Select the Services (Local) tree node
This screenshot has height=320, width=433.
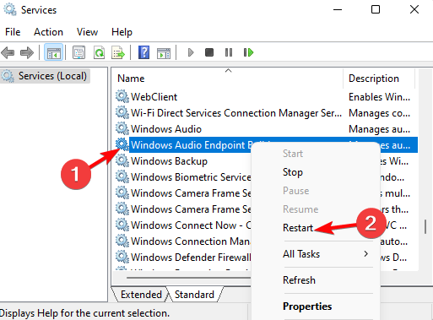(x=45, y=76)
